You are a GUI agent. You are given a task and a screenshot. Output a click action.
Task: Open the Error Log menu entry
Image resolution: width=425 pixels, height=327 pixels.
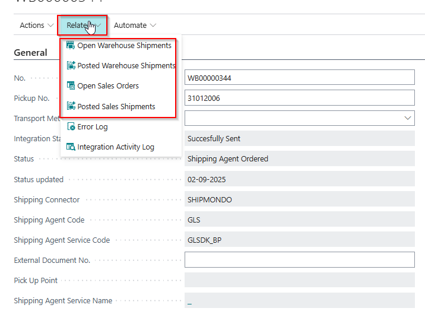coord(93,127)
